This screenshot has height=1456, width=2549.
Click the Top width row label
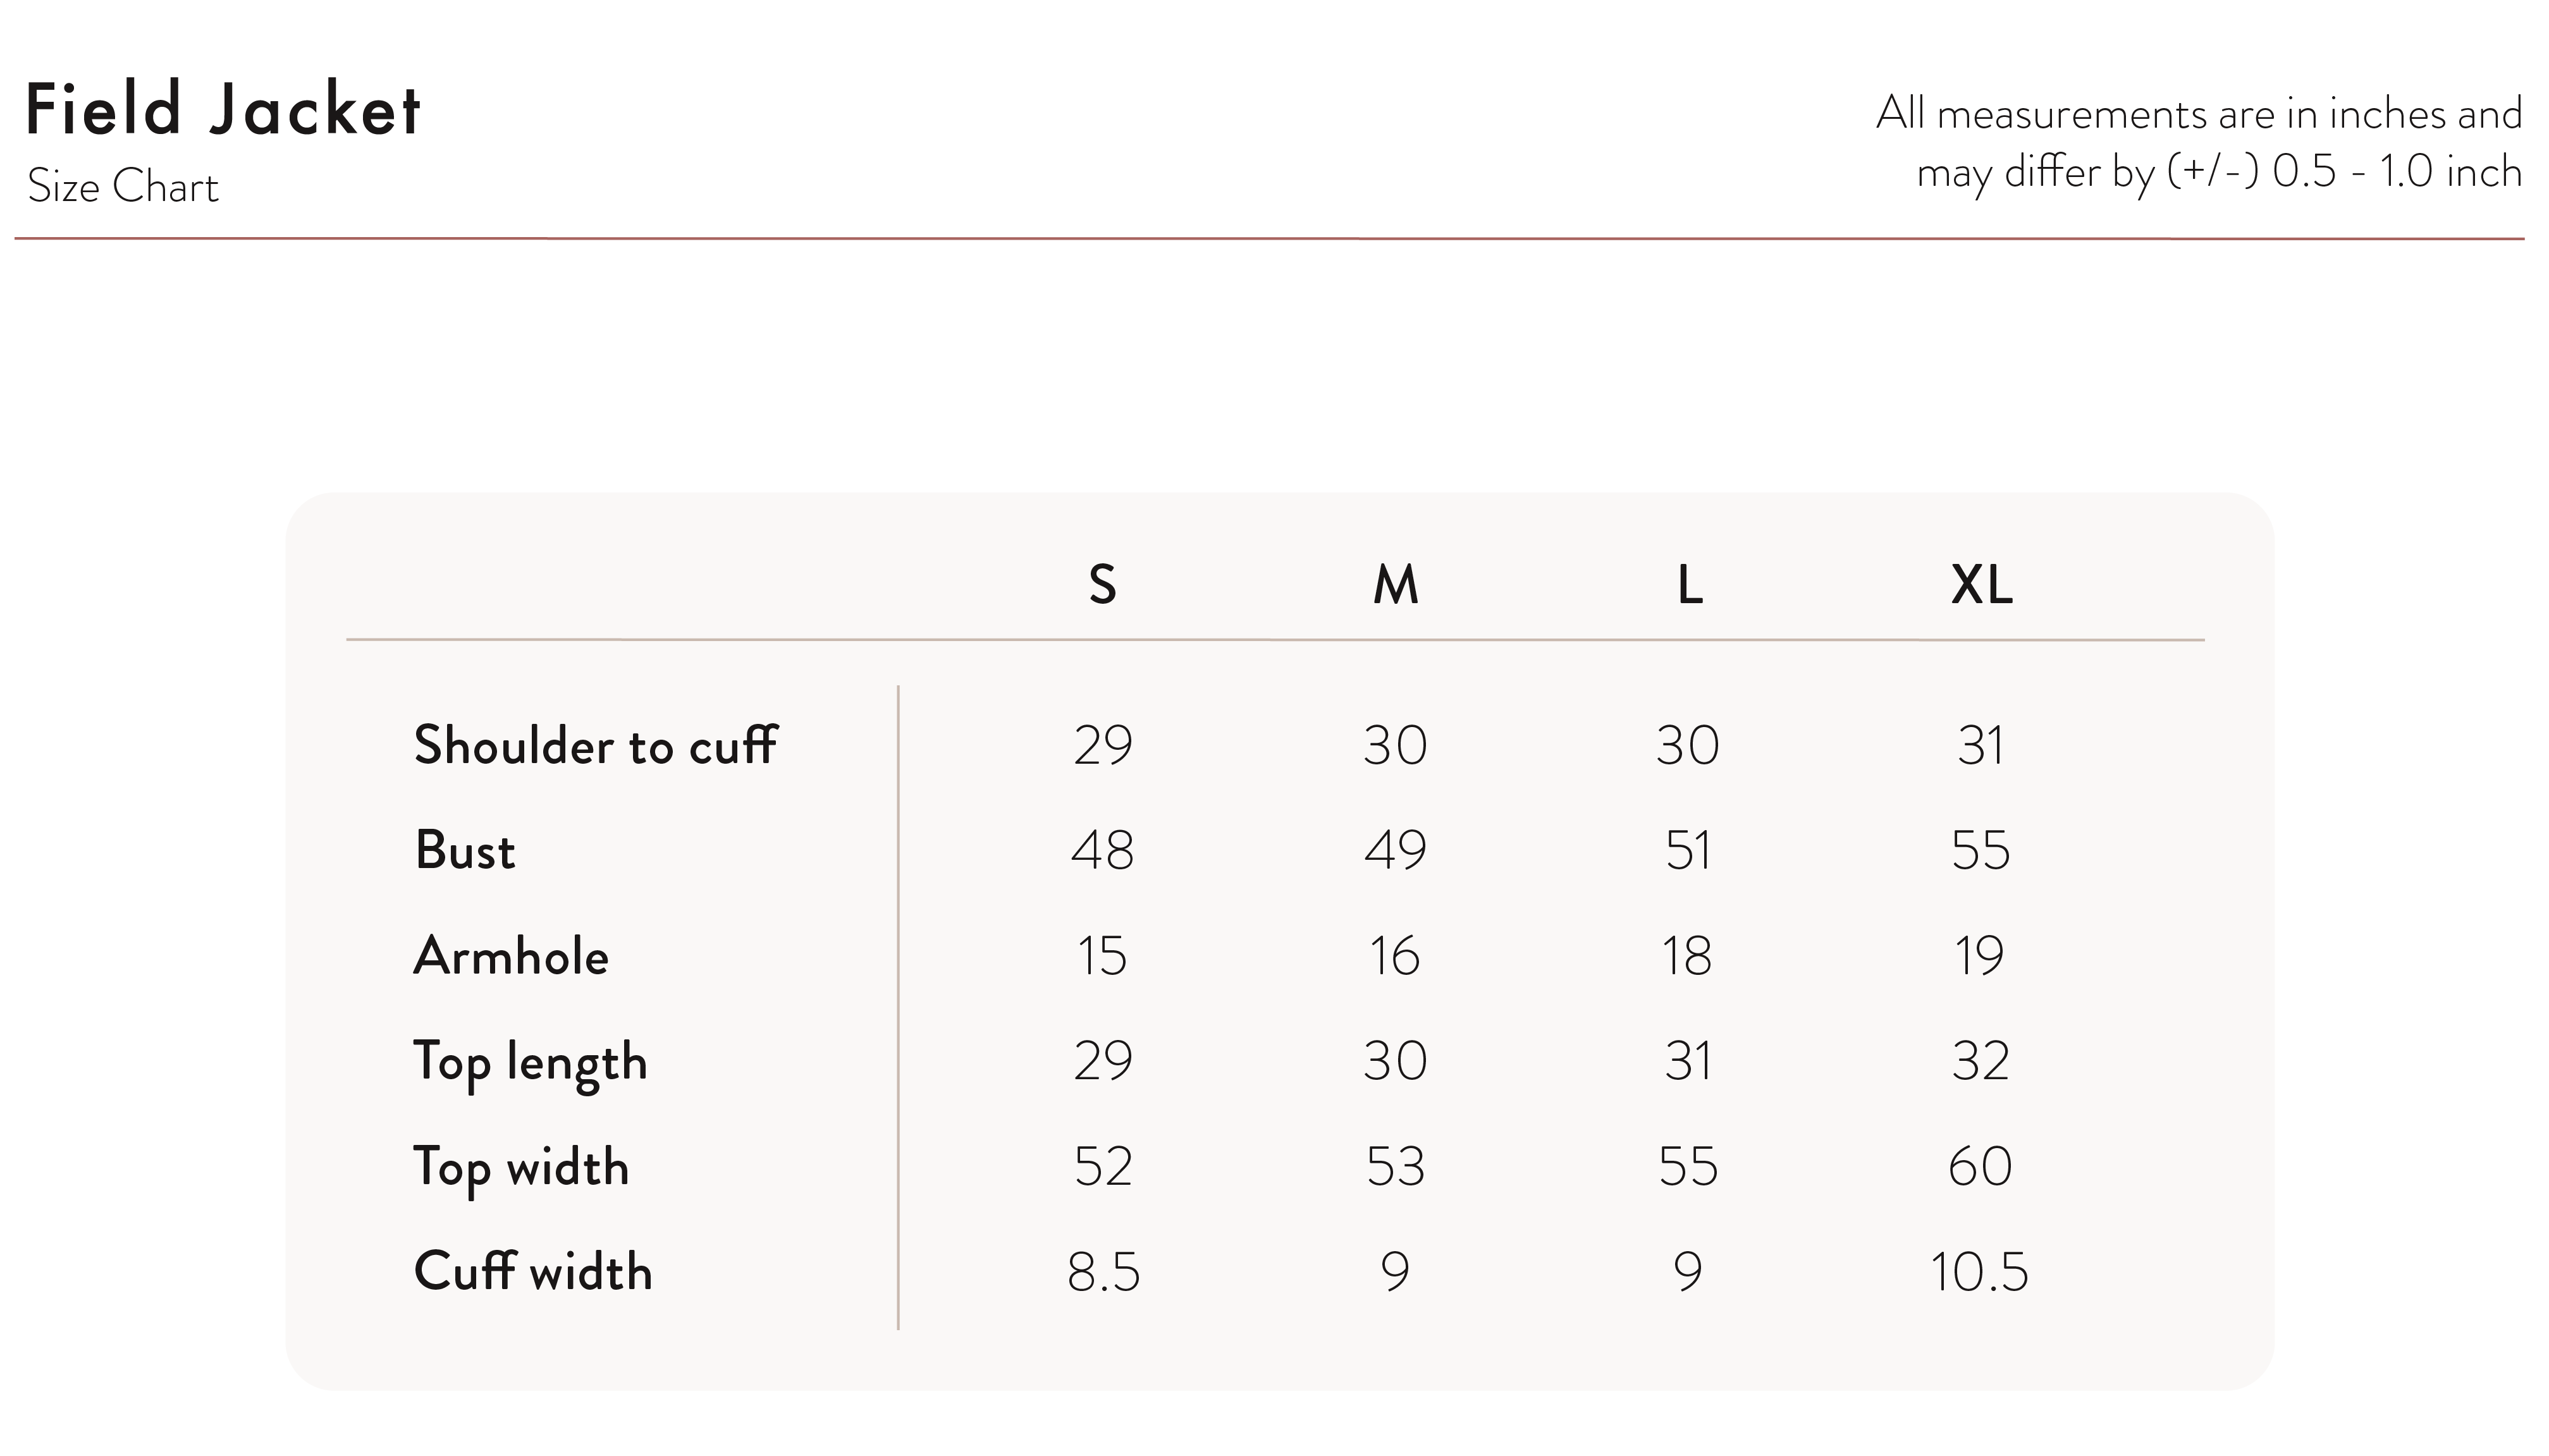522,1167
